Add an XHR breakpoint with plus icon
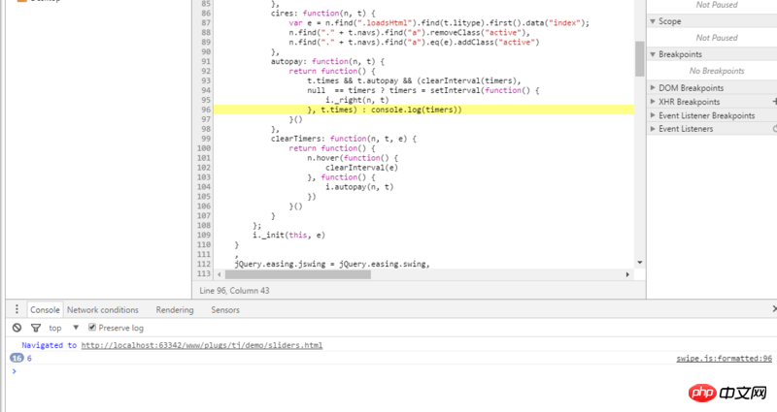The image size is (777, 412). [774, 102]
